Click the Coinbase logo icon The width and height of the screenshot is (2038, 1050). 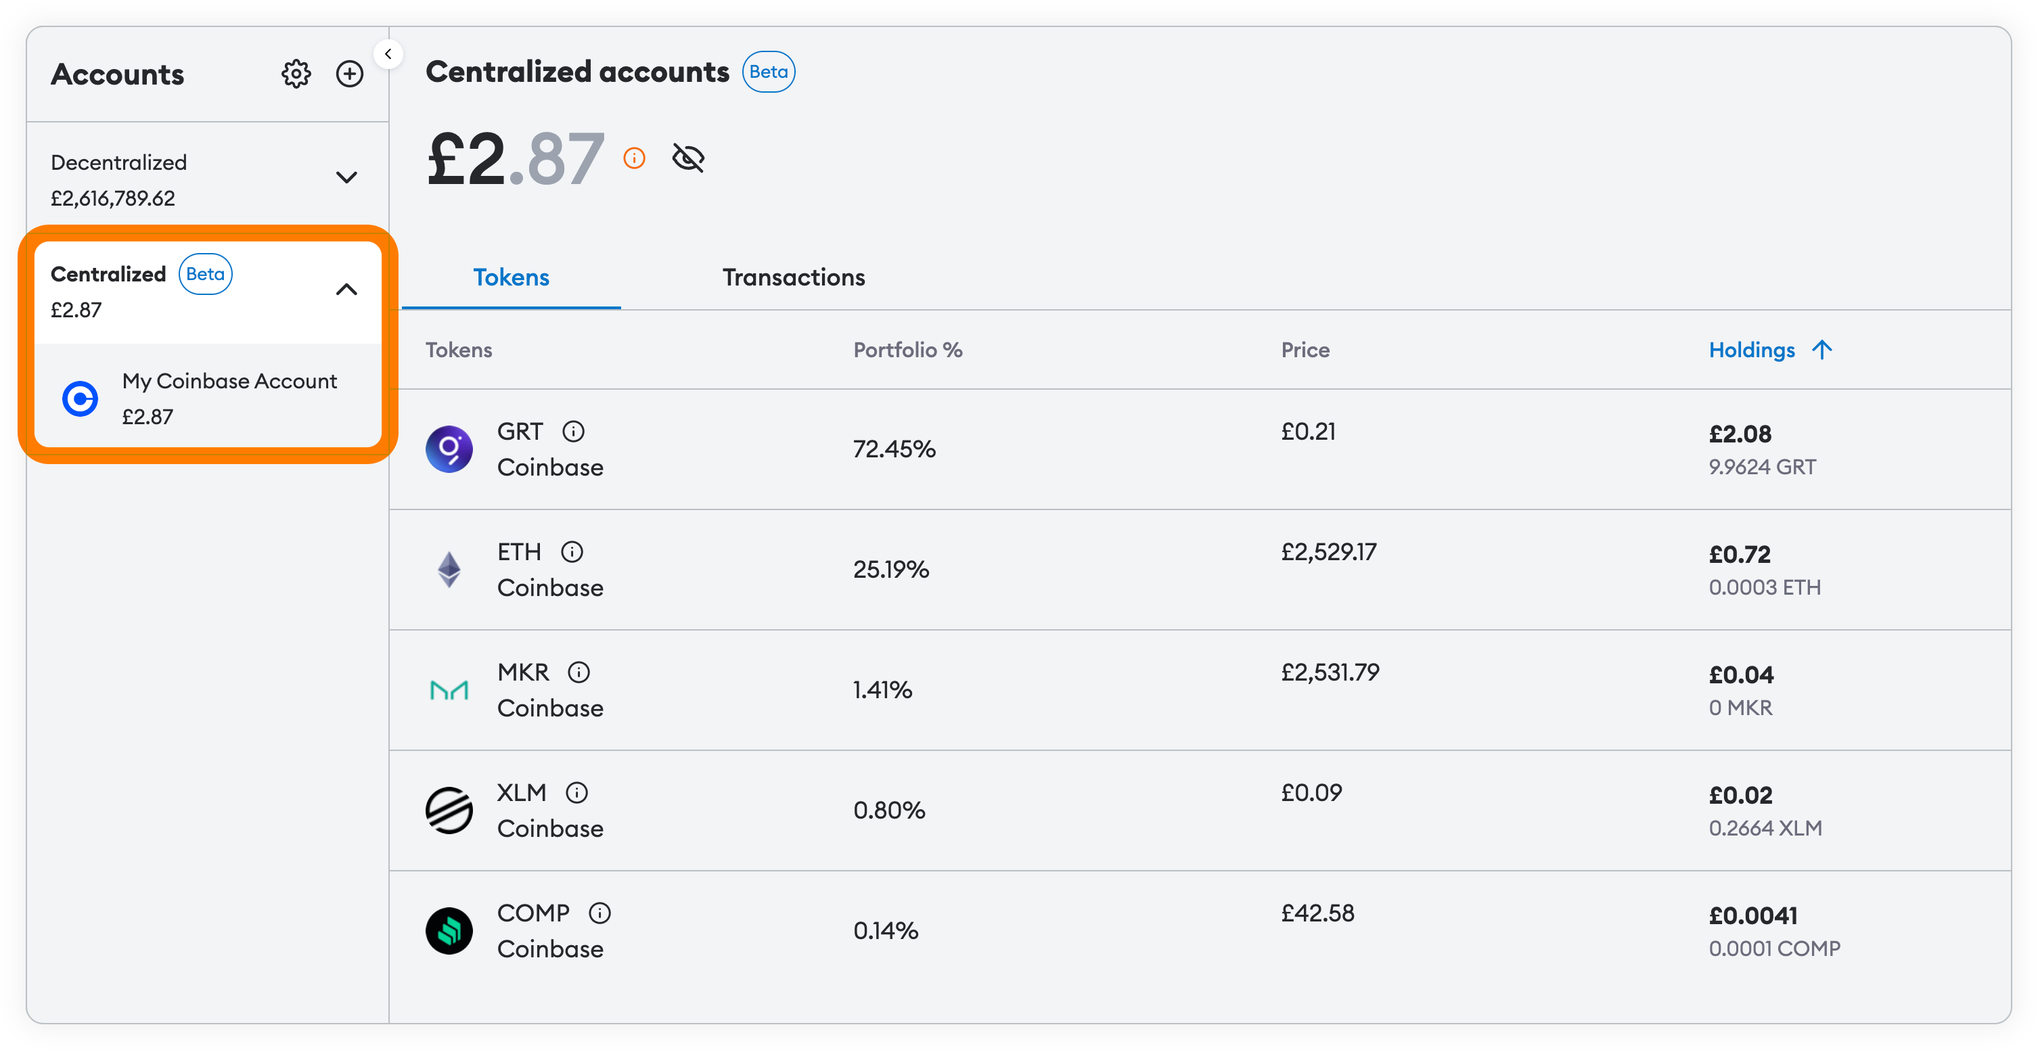click(x=80, y=398)
